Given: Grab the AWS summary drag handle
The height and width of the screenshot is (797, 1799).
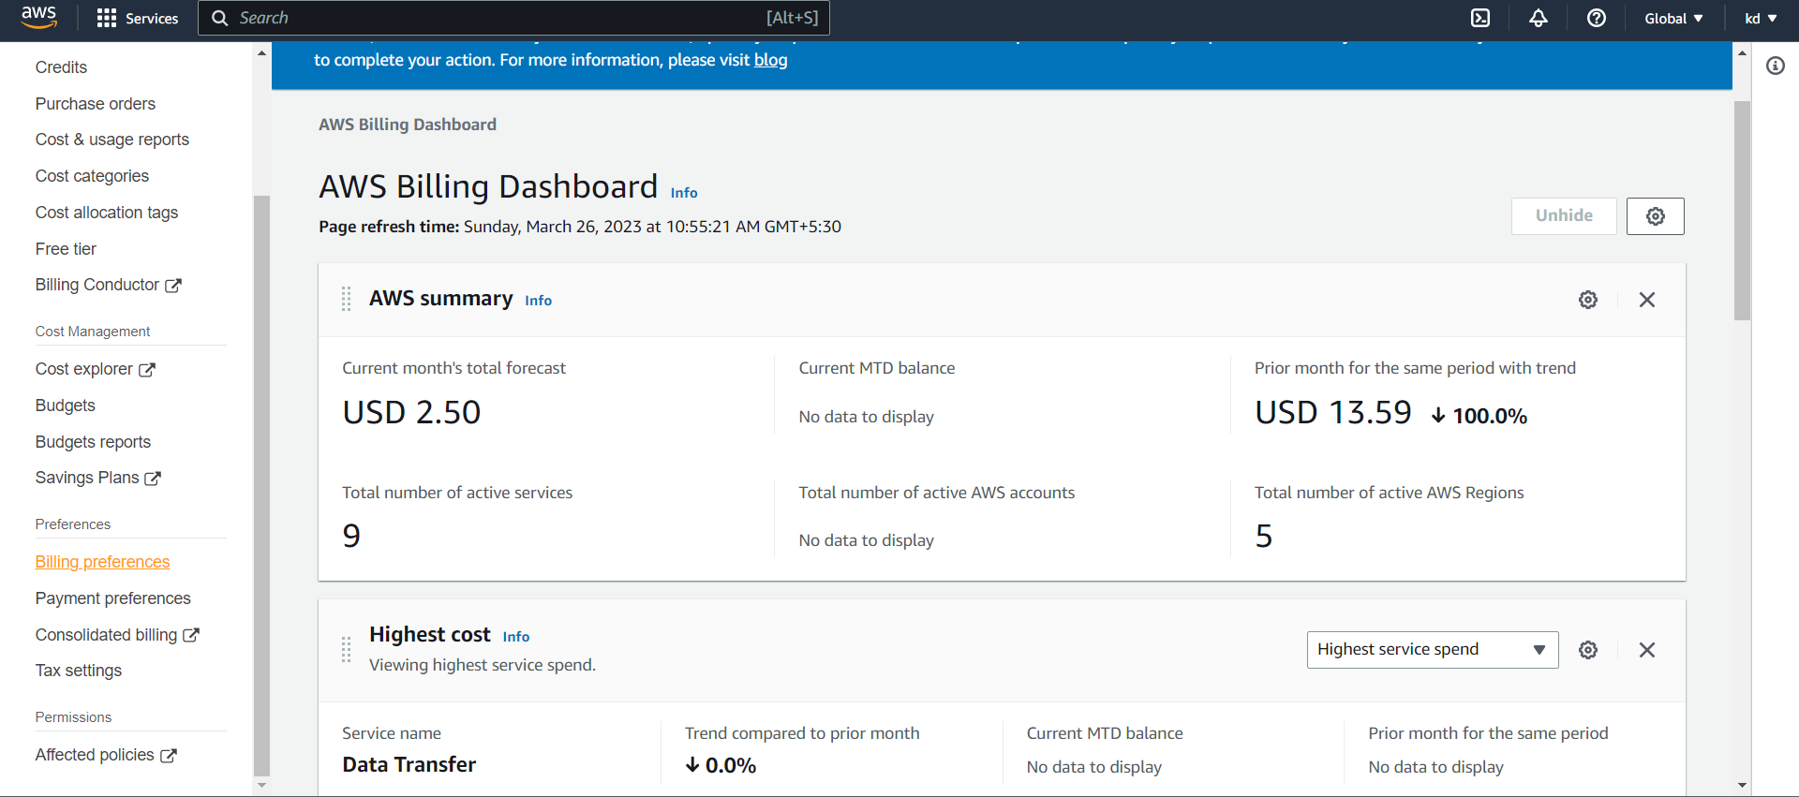Looking at the screenshot, I should (x=347, y=299).
